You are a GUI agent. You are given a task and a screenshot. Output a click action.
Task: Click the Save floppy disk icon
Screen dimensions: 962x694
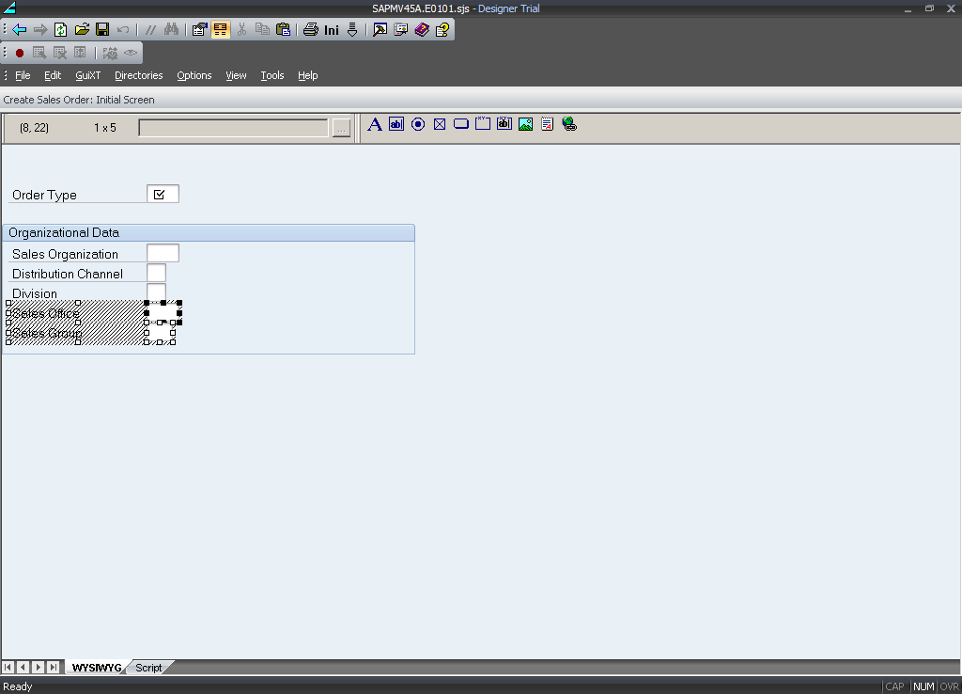102,30
